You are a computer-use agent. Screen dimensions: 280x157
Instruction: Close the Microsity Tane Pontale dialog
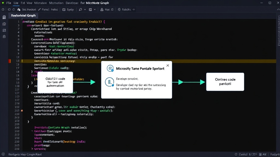click(168, 65)
